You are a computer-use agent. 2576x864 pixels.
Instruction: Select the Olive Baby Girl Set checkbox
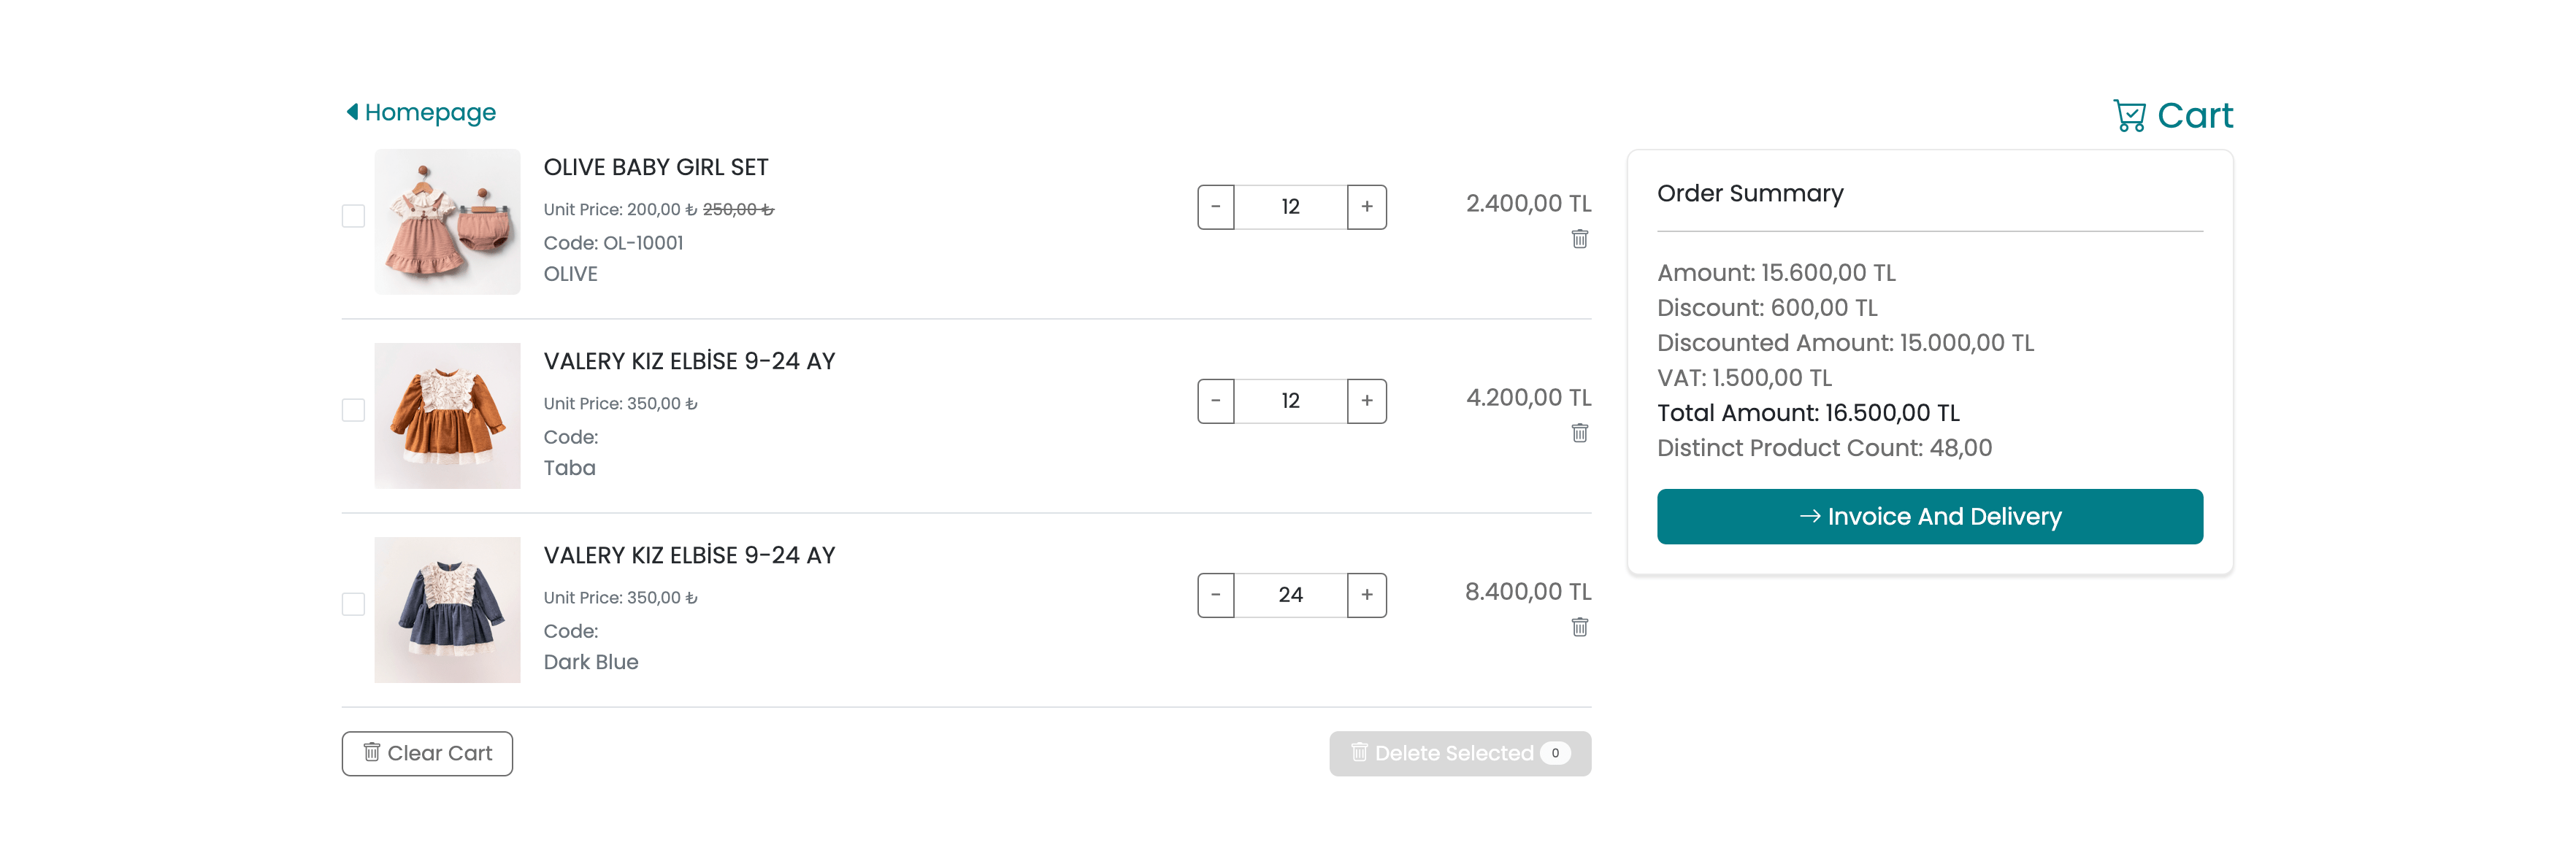(353, 216)
